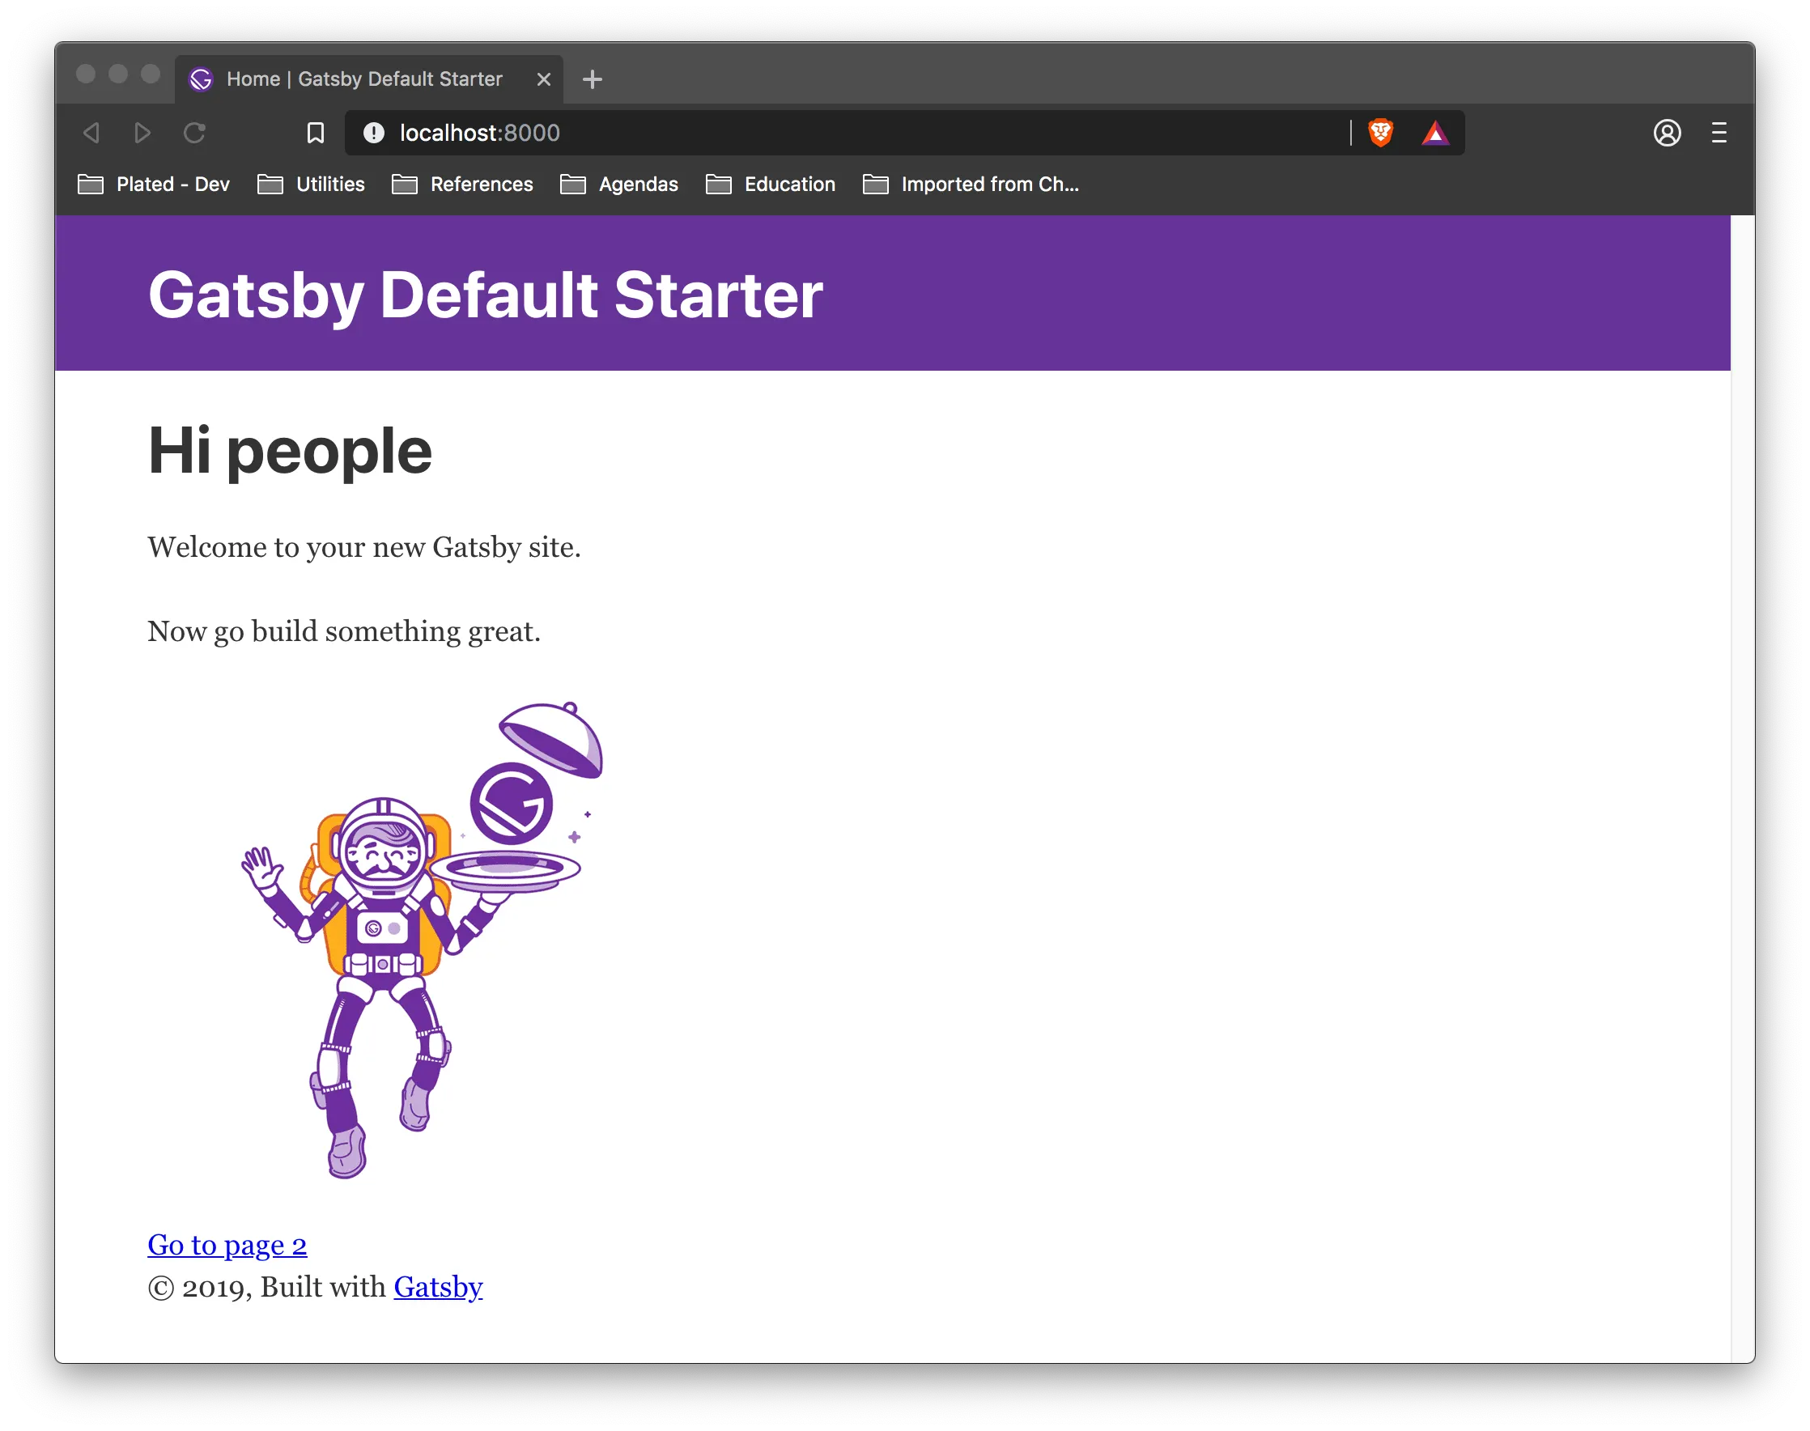Open the References bookmark folder
Image resolution: width=1810 pixels, height=1431 pixels.
point(461,185)
